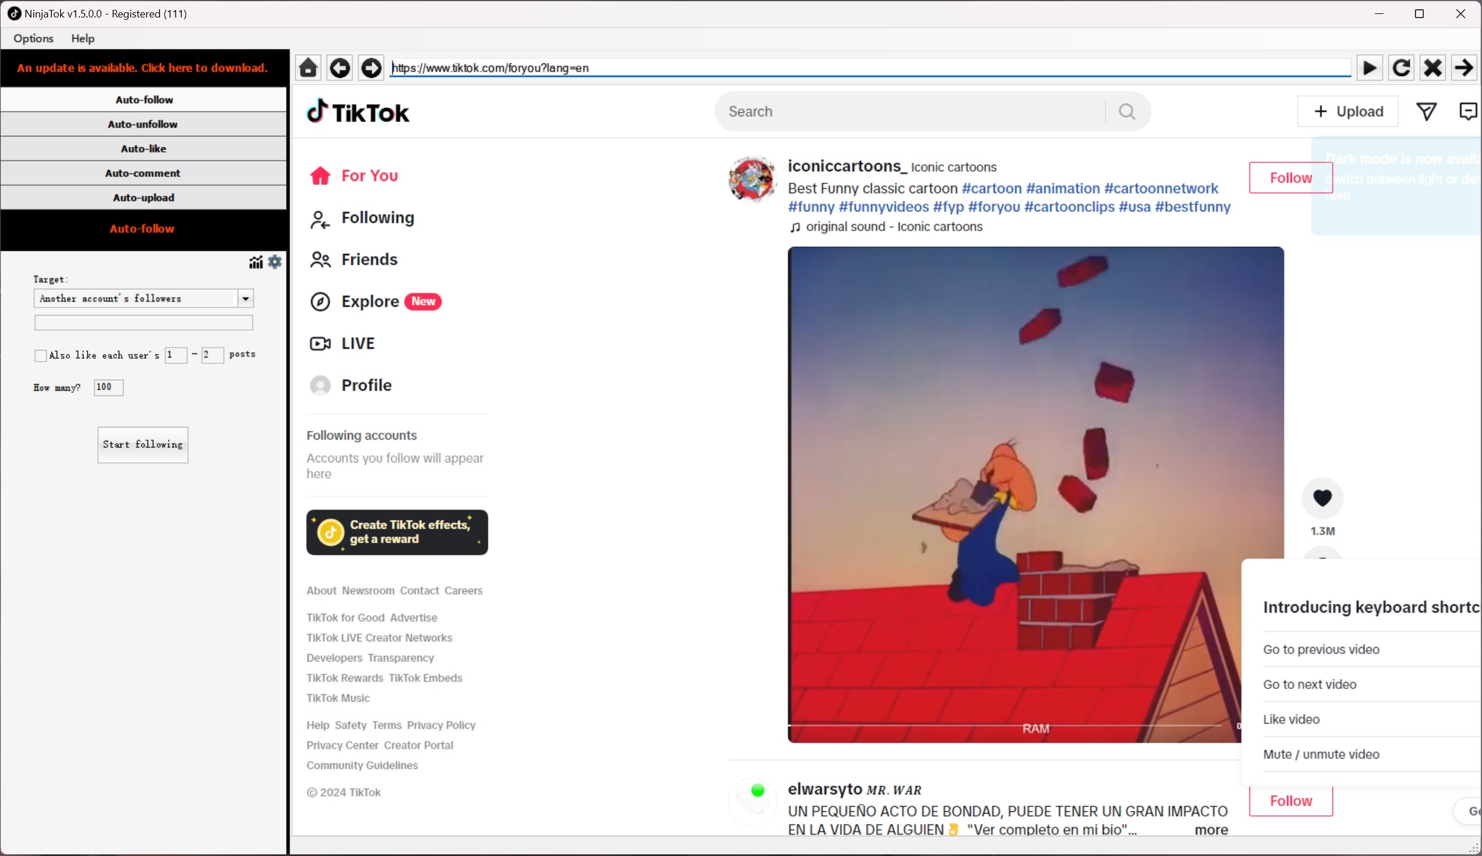Follow the elwarsyto account
Image resolution: width=1482 pixels, height=856 pixels.
tap(1291, 801)
